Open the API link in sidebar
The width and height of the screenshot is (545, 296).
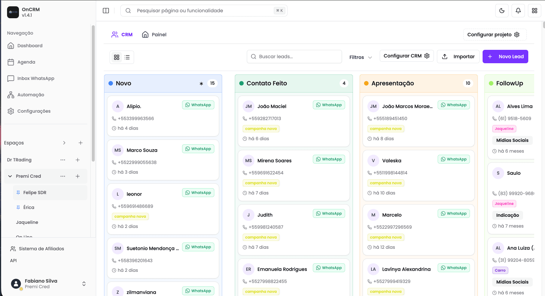coord(13,261)
